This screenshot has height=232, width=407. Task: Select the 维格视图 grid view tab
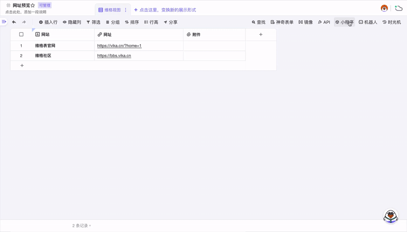coord(110,10)
